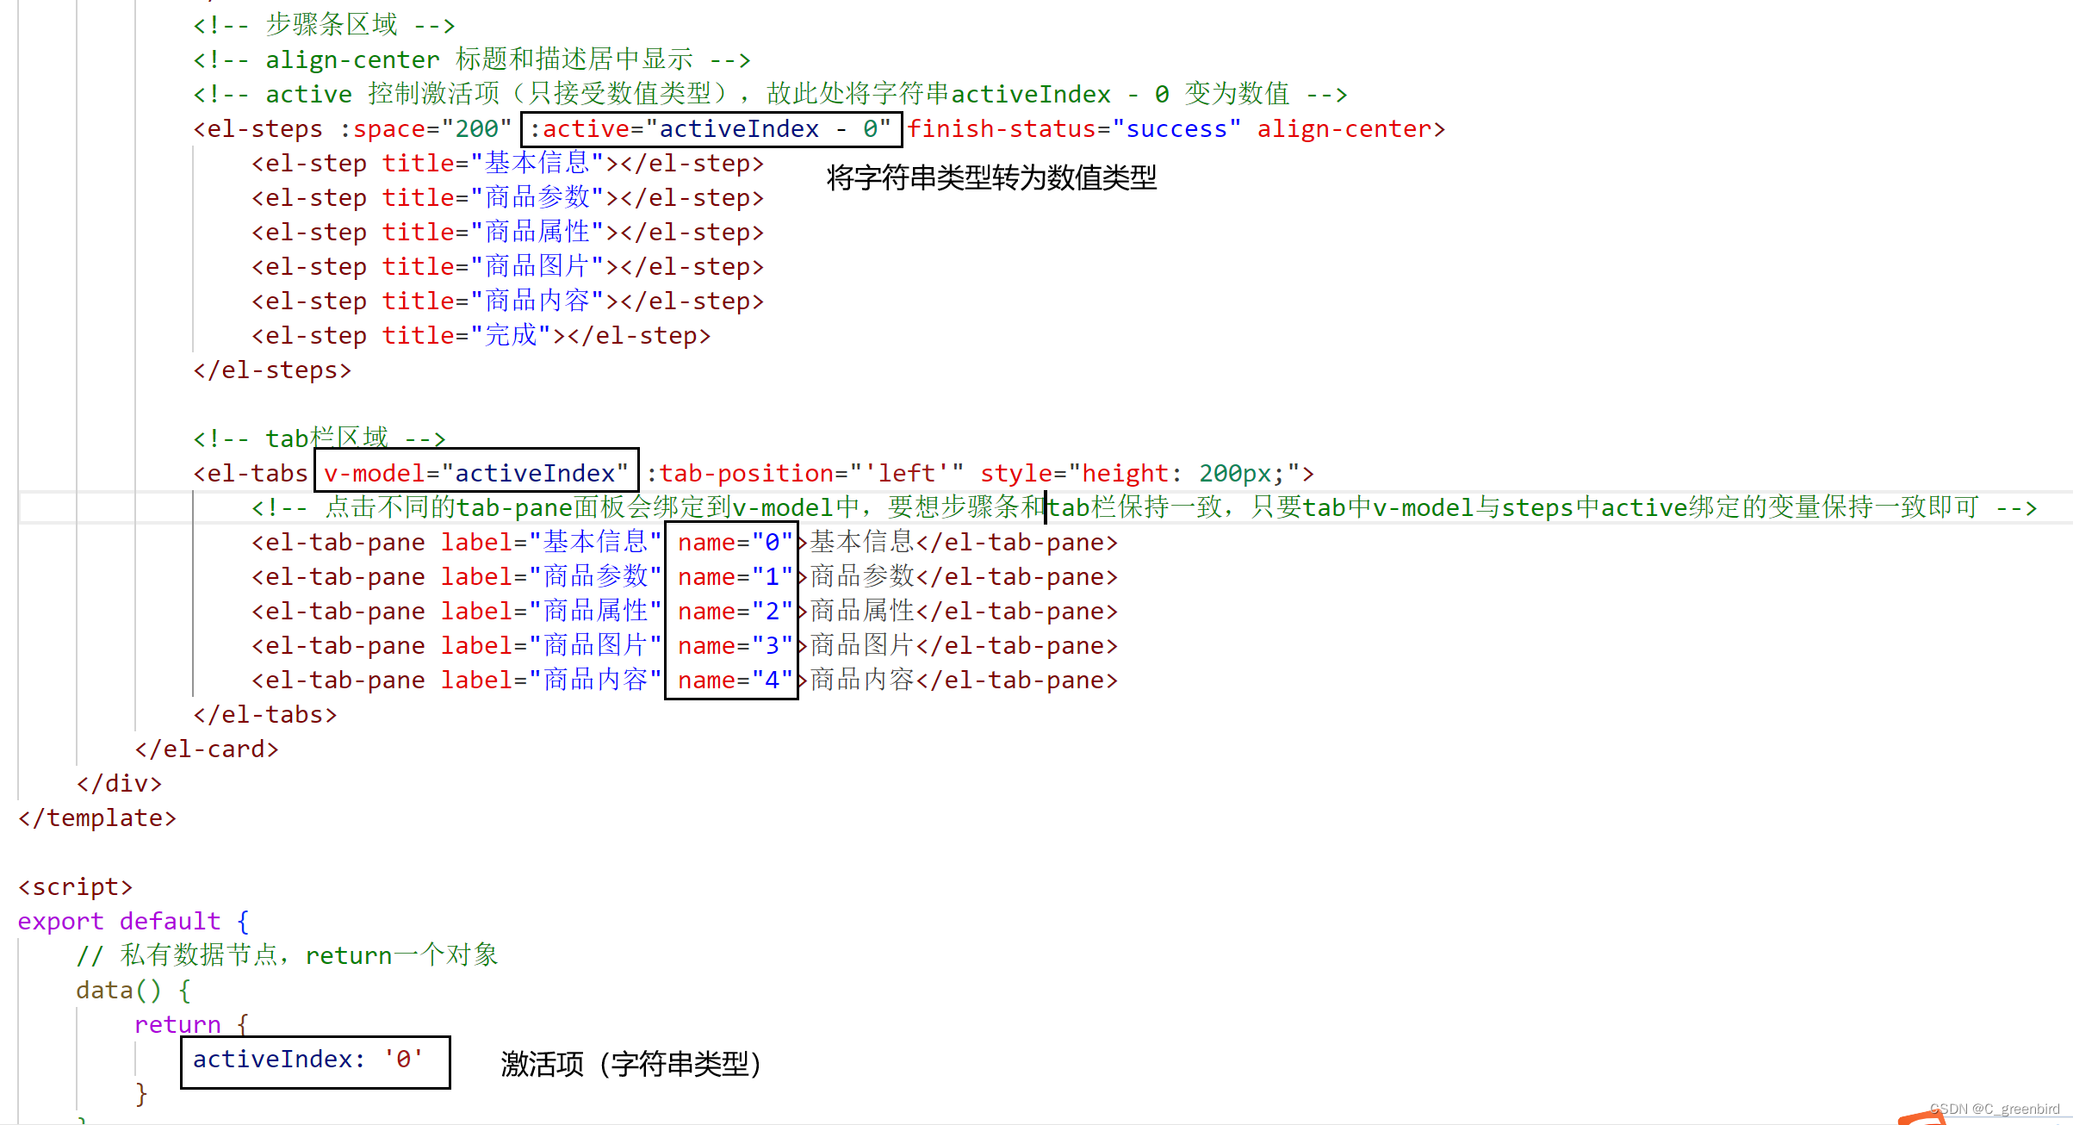Click the 'return {' line
This screenshot has height=1125, width=2073.
[192, 1024]
